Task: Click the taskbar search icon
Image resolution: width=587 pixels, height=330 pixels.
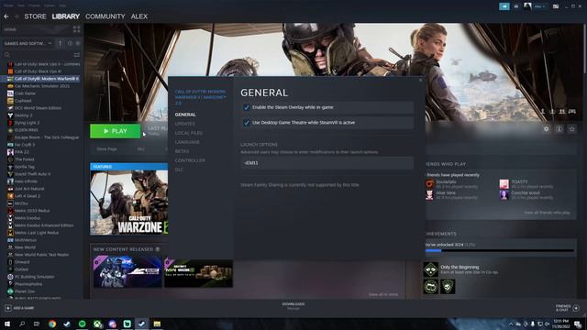Action: tap(22, 324)
